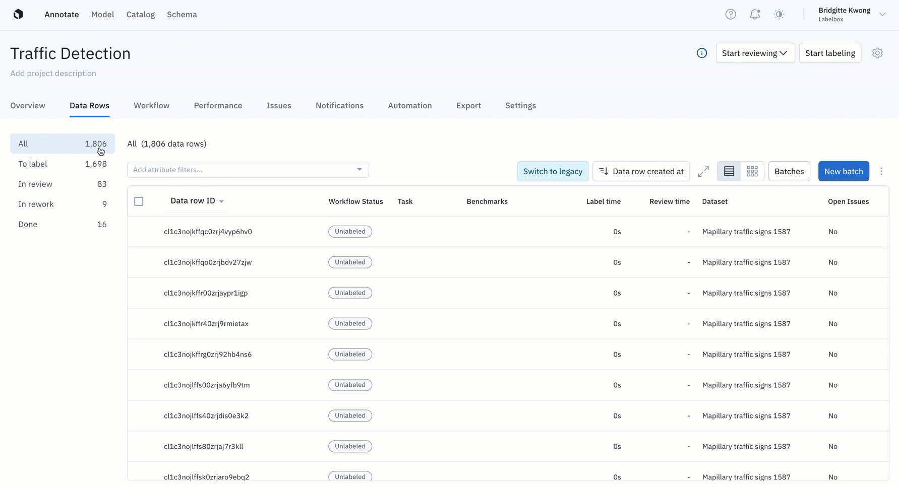Open the three-dot more options menu
The width and height of the screenshot is (899, 487).
tap(881, 171)
